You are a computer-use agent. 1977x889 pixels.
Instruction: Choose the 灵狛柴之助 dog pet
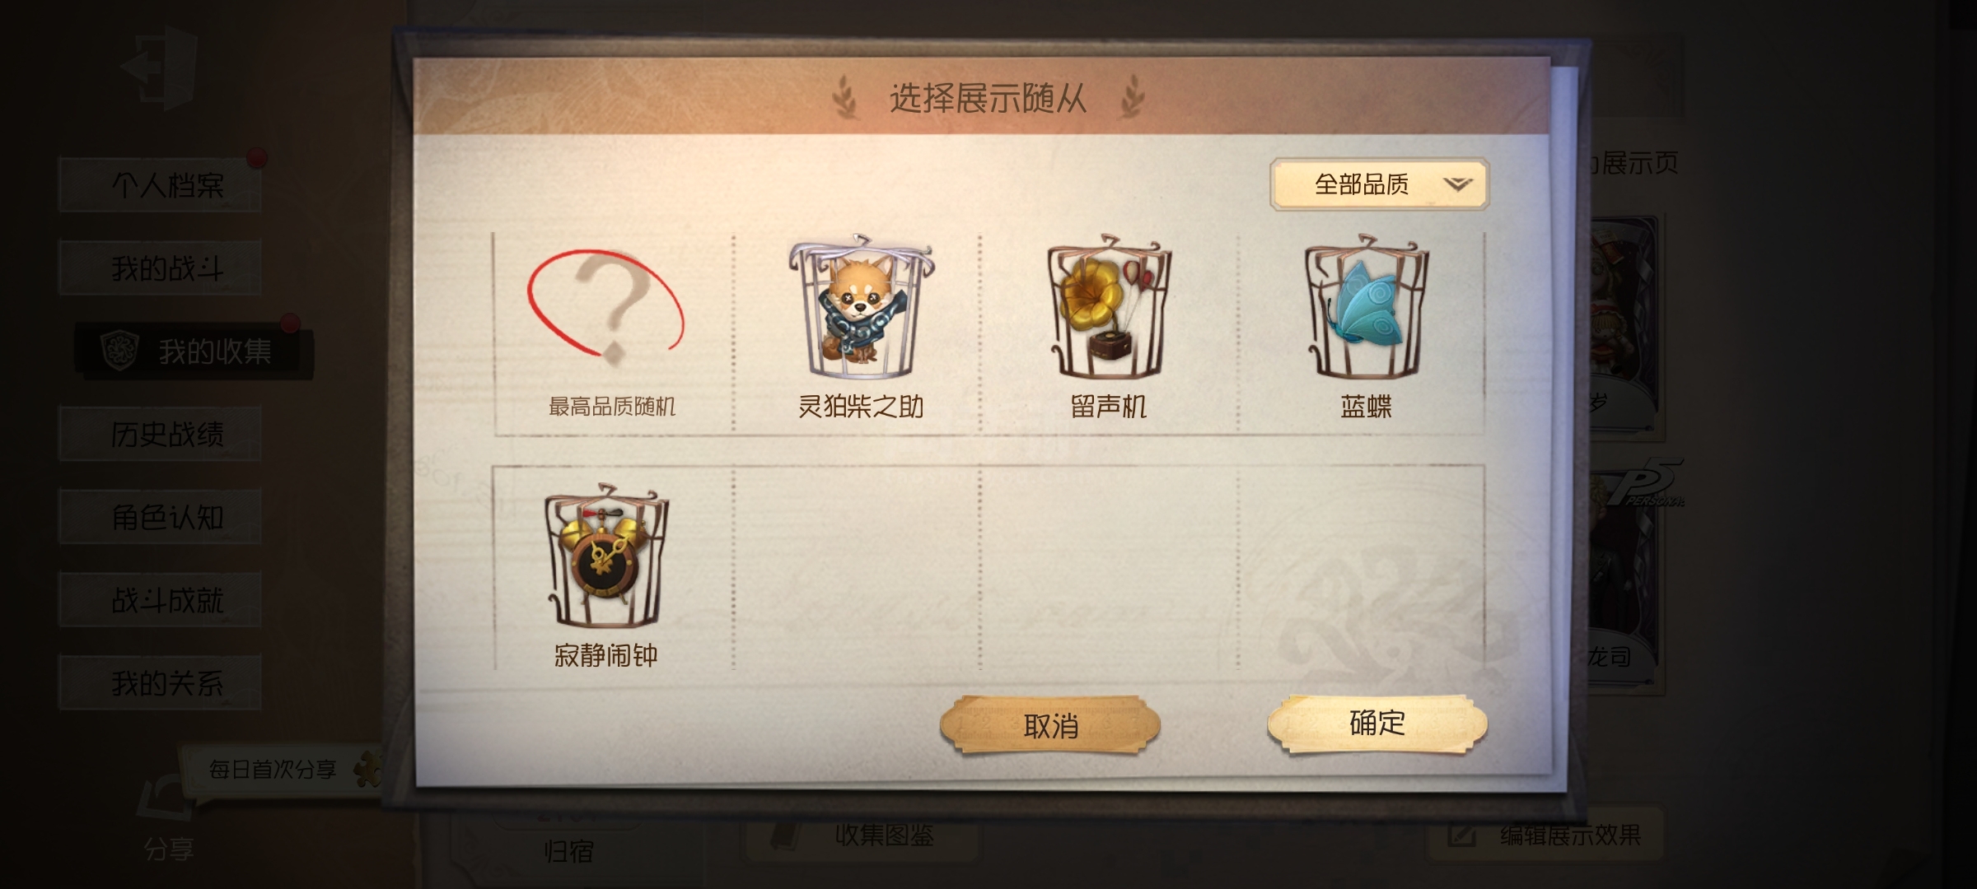[x=859, y=333]
